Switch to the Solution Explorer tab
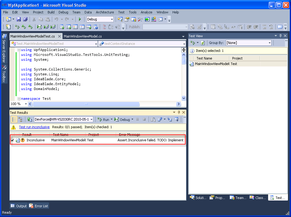Image resolution: width=291 pixels, height=217 pixels. 198,198
